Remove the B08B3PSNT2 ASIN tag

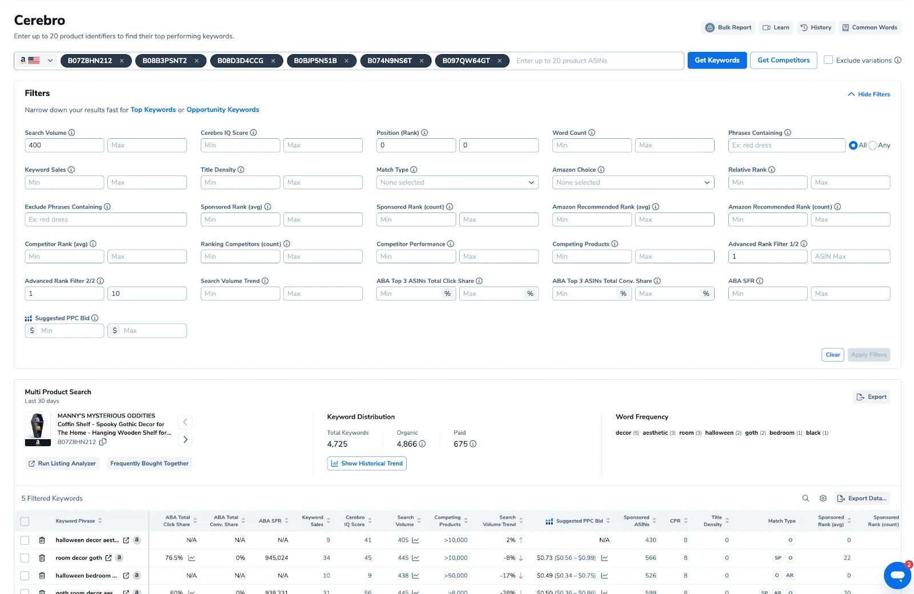tap(197, 61)
